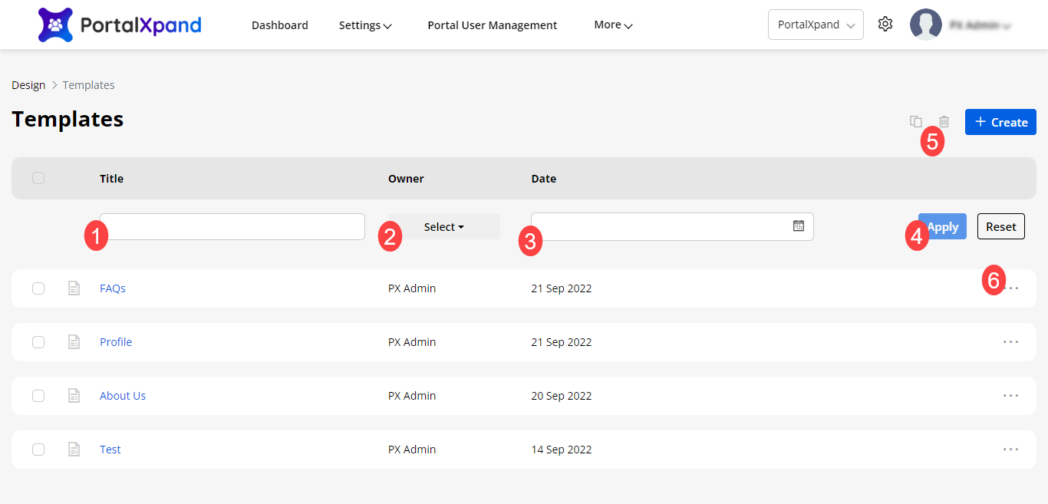Click the delete trash icon
The image size is (1048, 504).
(944, 121)
